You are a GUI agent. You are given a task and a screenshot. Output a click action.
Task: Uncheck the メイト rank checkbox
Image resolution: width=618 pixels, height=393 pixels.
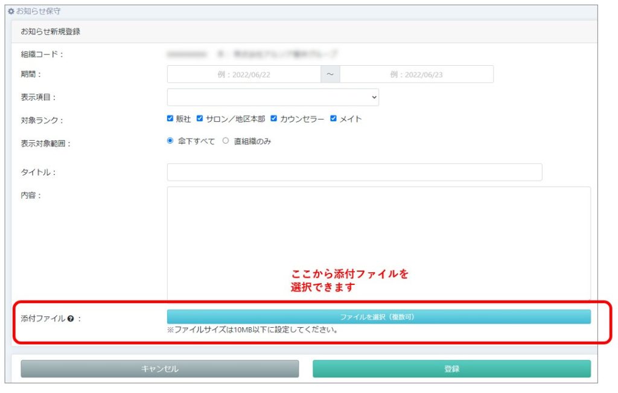click(x=334, y=119)
